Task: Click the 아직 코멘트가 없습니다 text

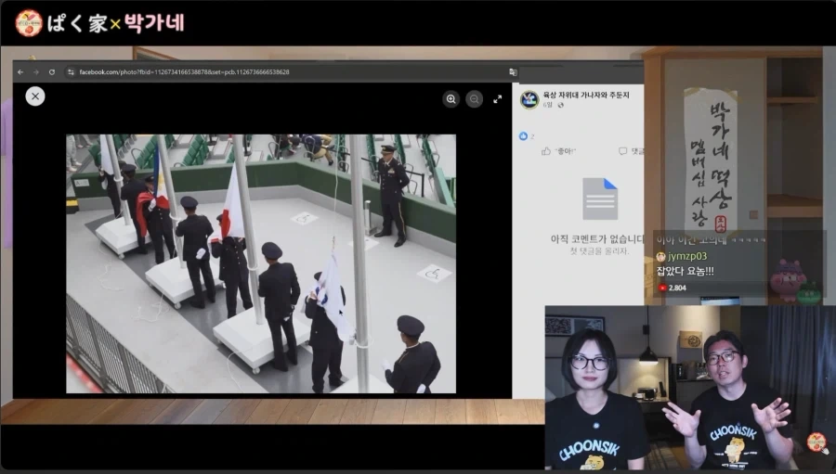Action: [597, 239]
